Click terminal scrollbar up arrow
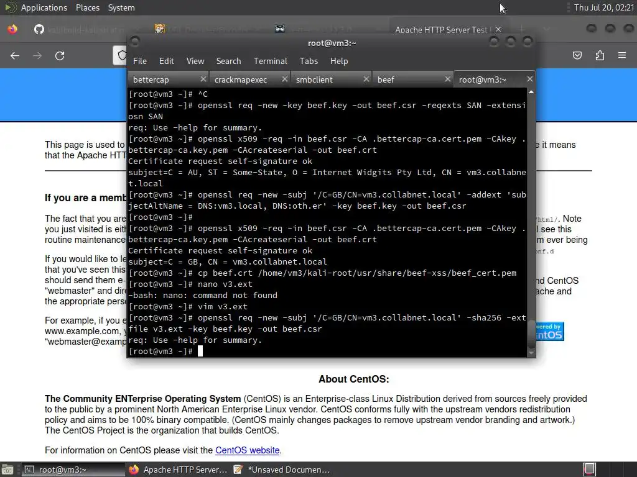 click(531, 93)
